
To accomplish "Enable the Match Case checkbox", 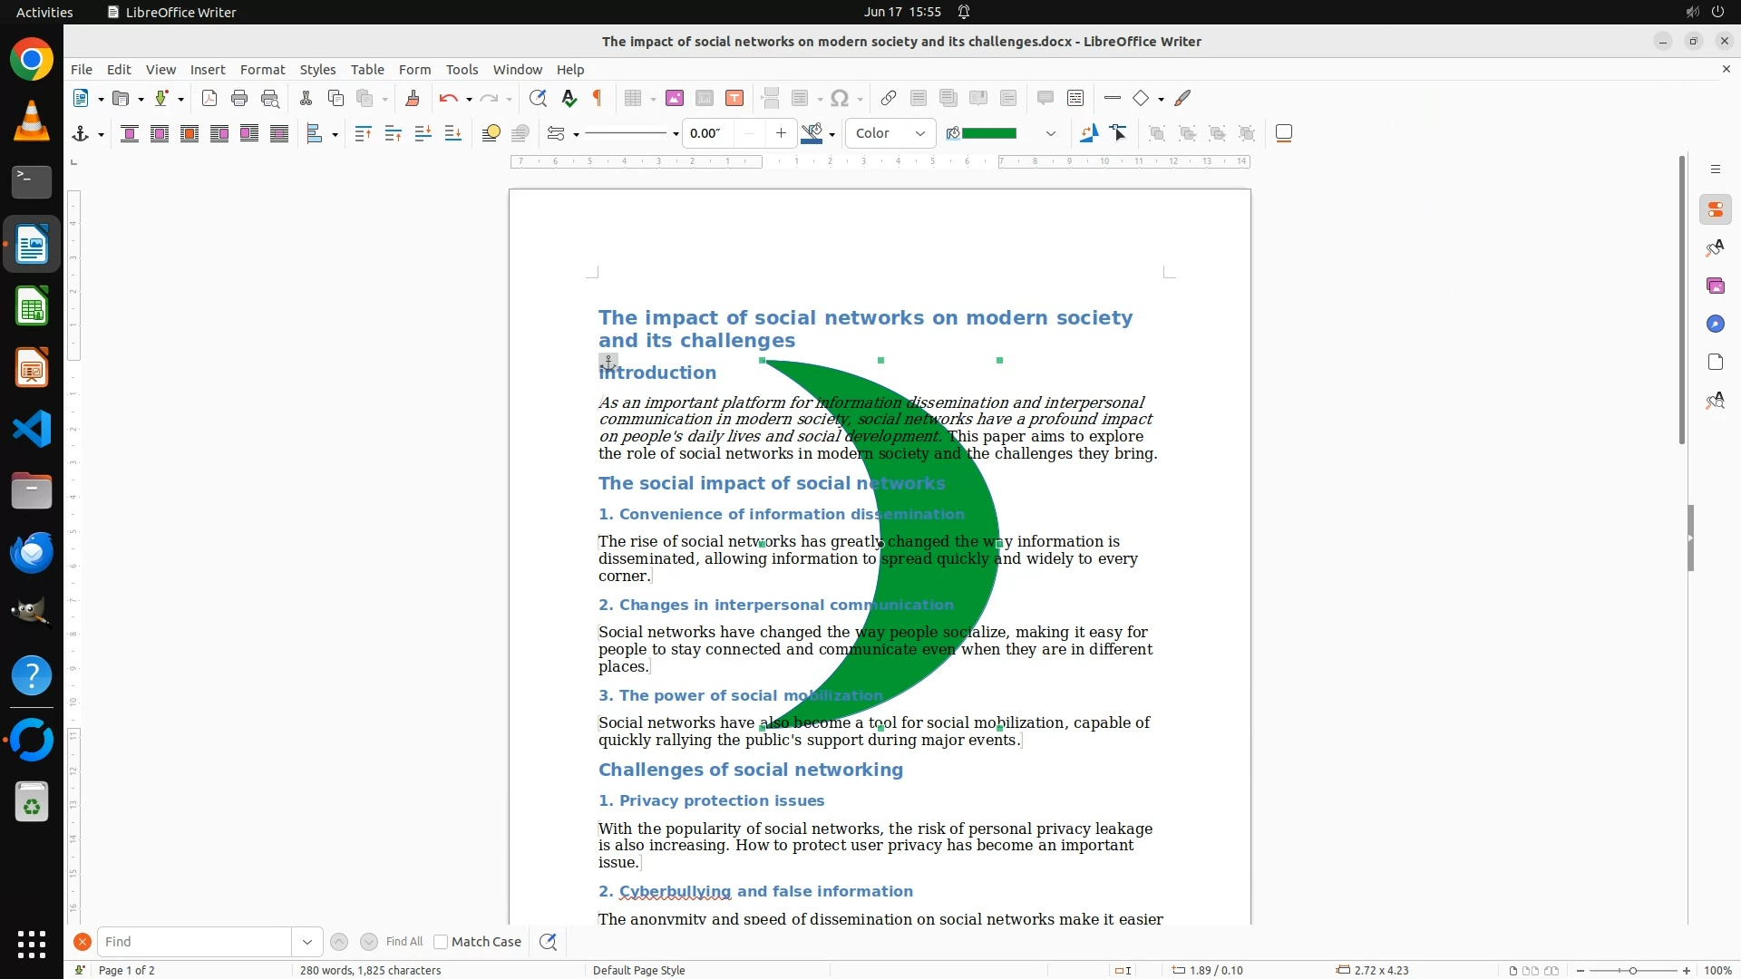I will click(441, 942).
